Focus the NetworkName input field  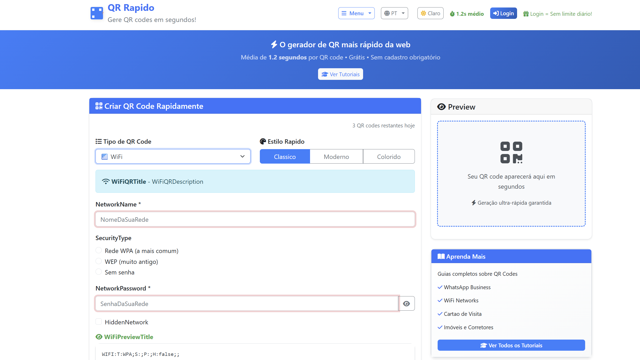pos(255,219)
